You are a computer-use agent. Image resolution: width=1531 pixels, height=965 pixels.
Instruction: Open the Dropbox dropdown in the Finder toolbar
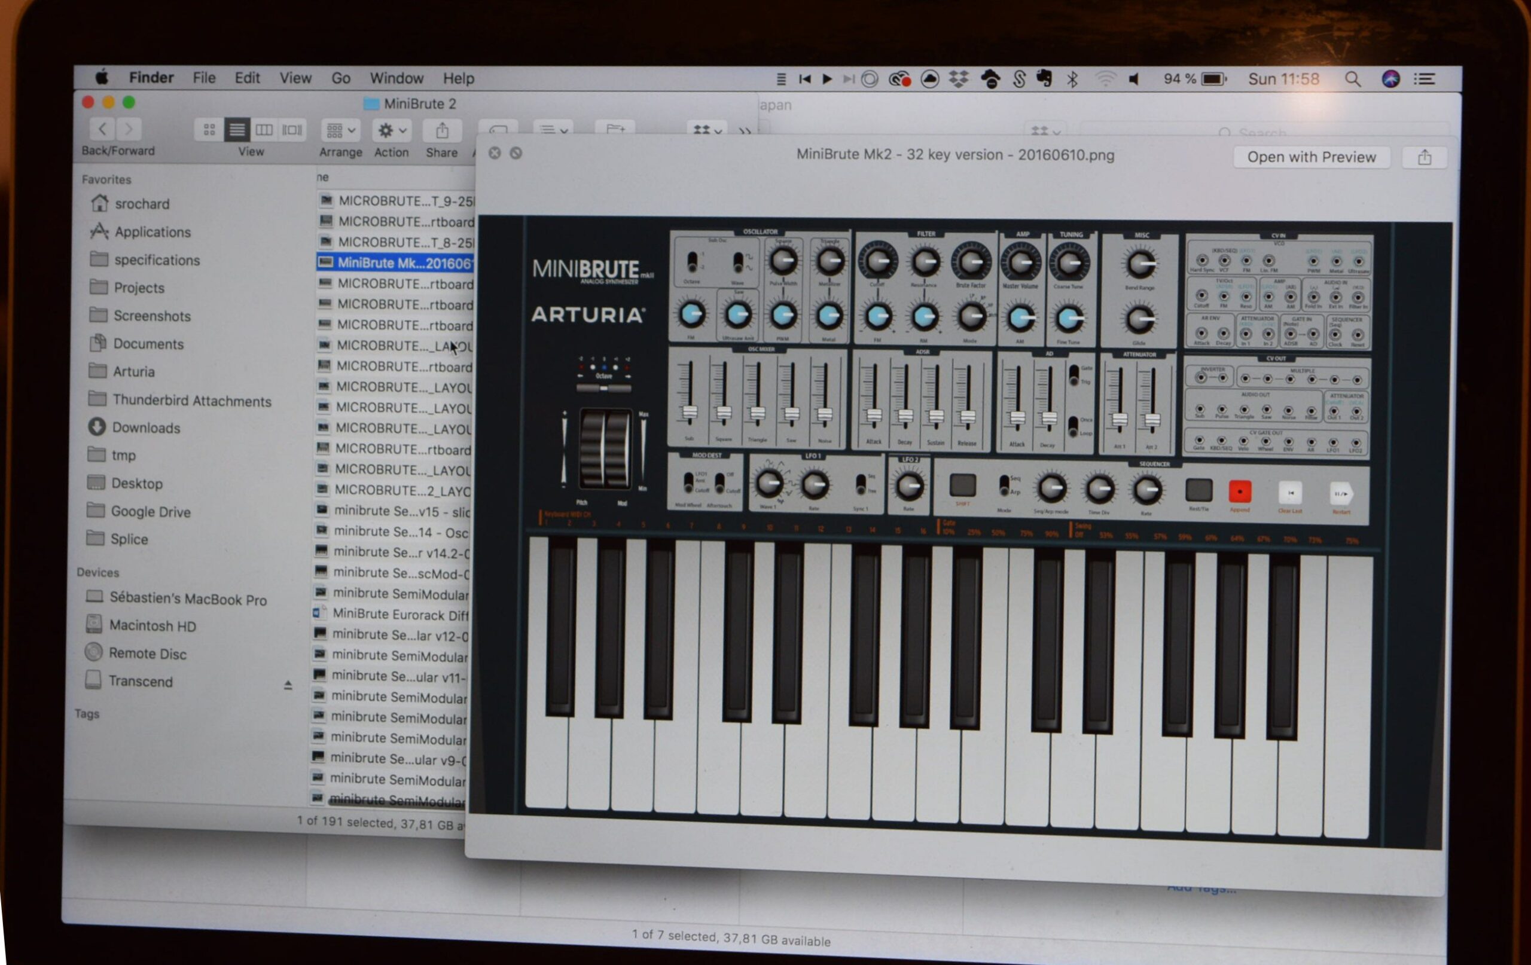pos(706,130)
